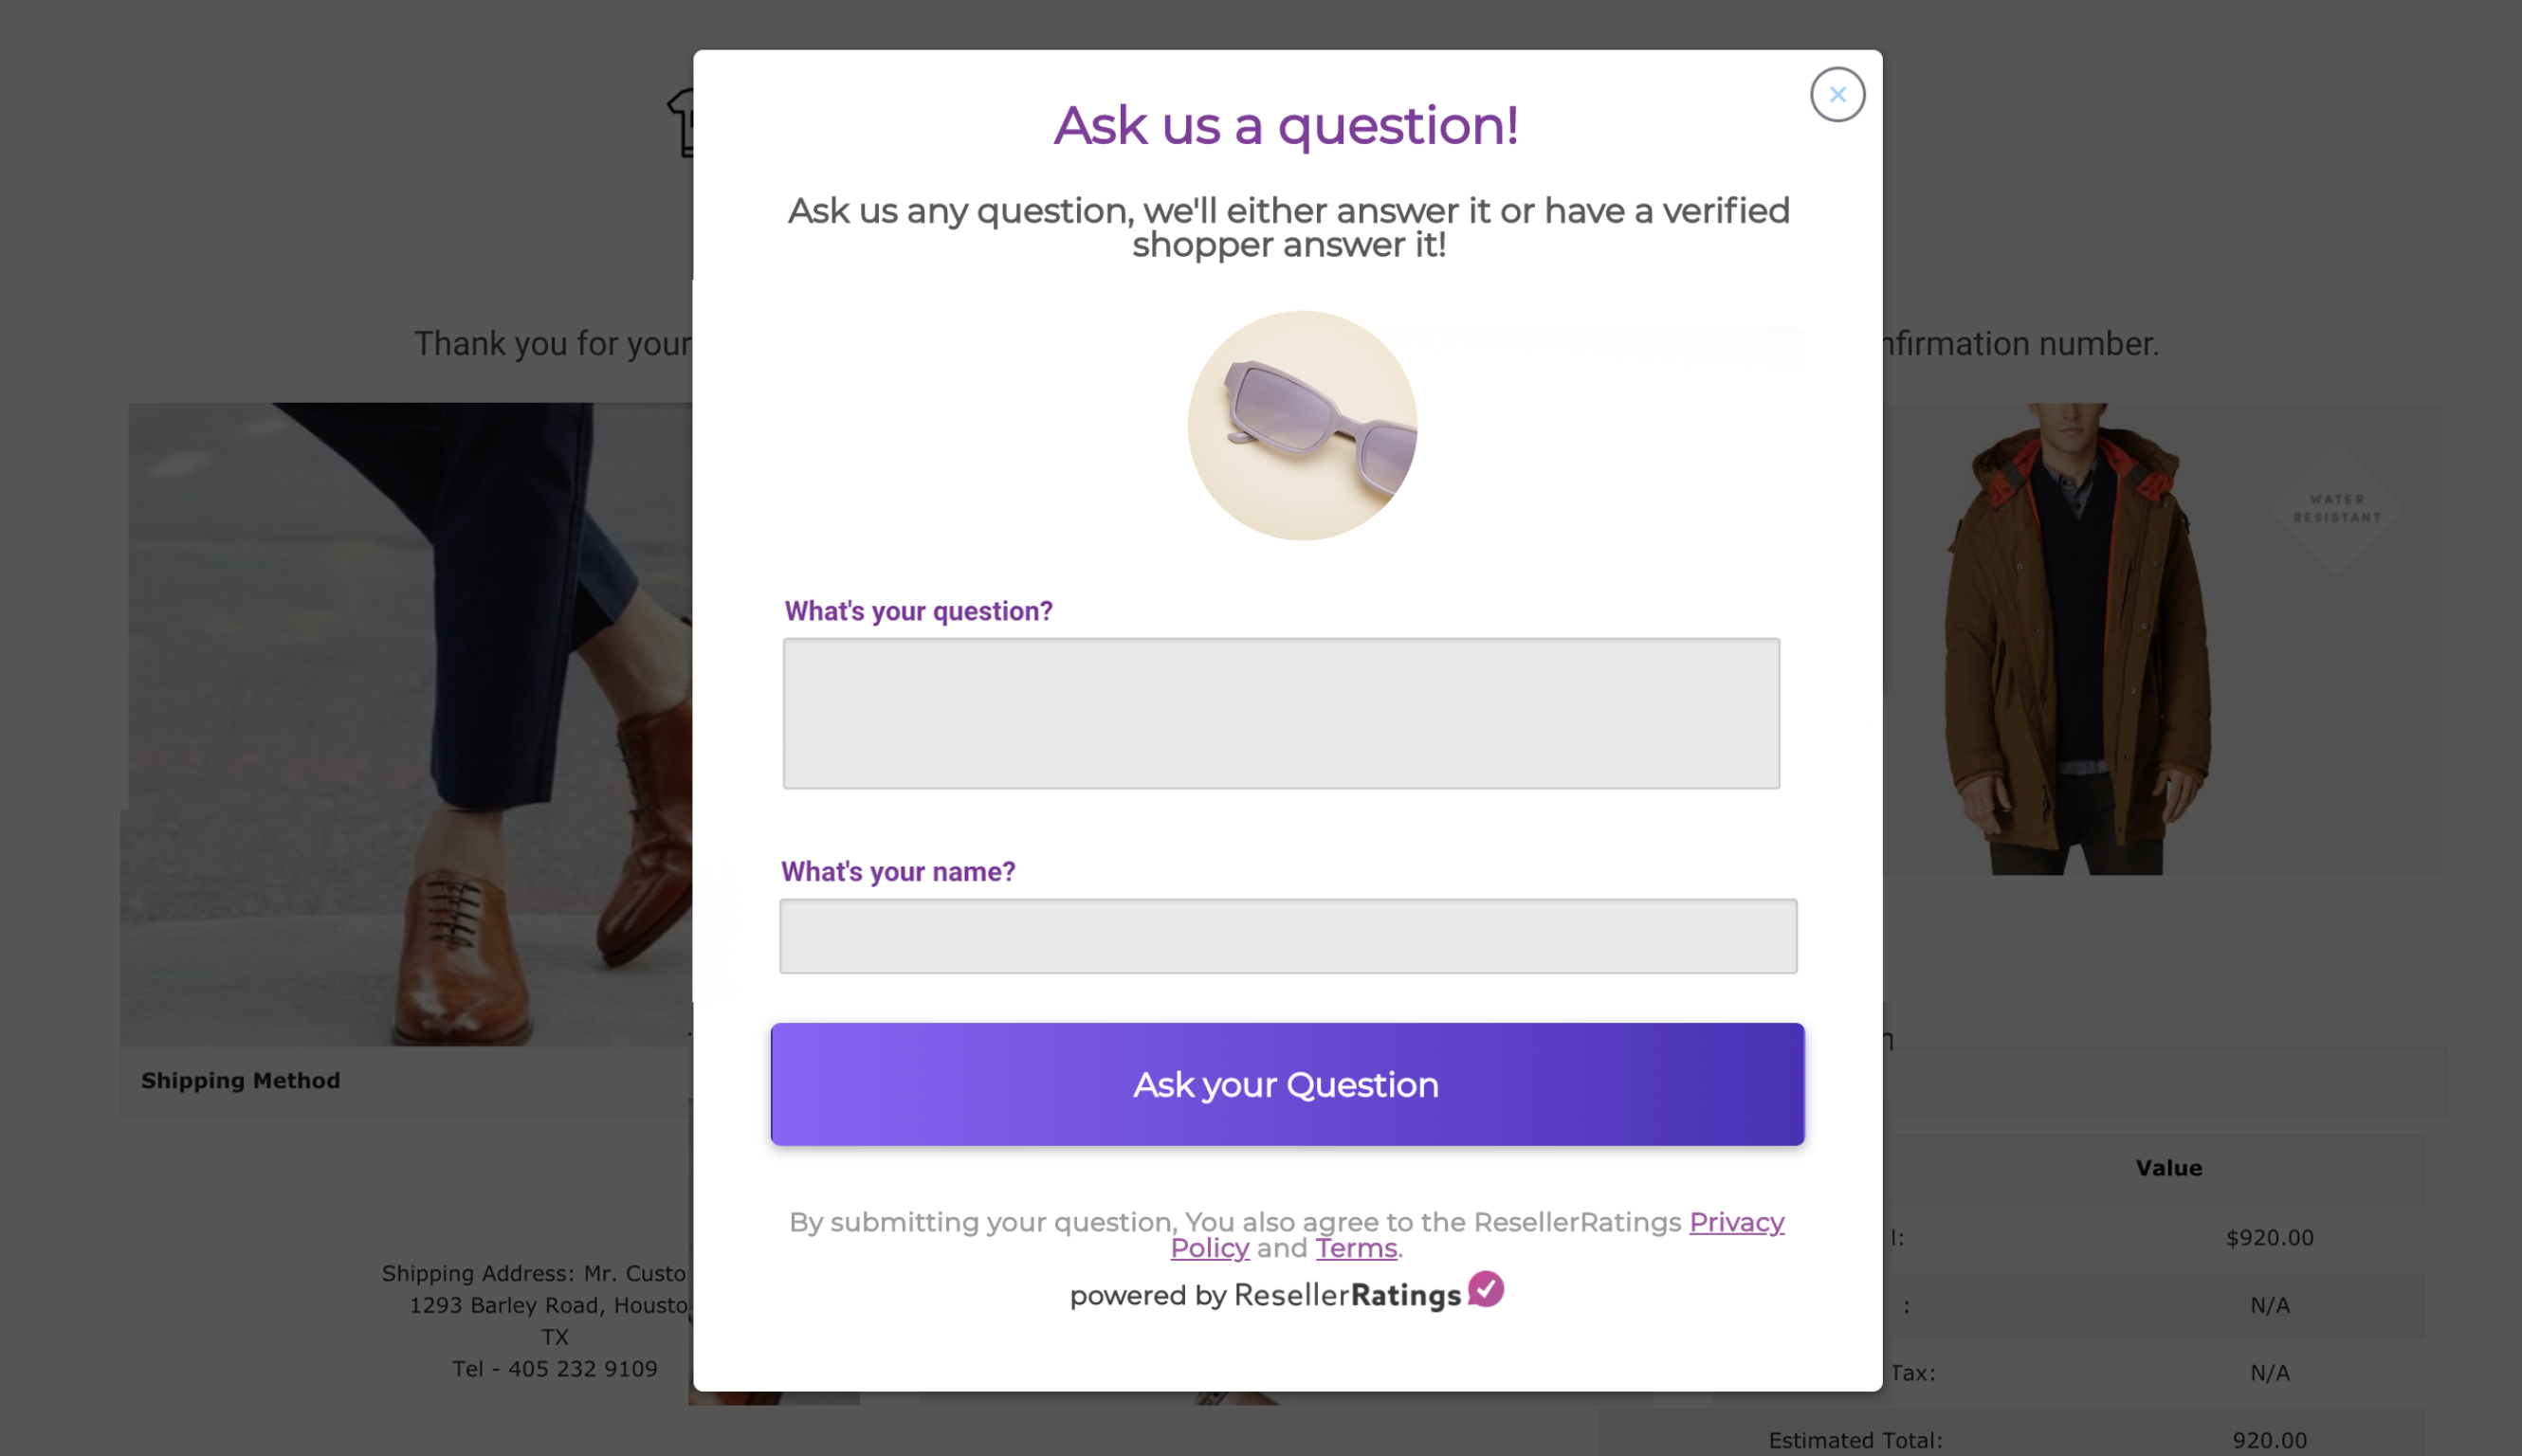Click the brown parka jacket product image

2078,639
